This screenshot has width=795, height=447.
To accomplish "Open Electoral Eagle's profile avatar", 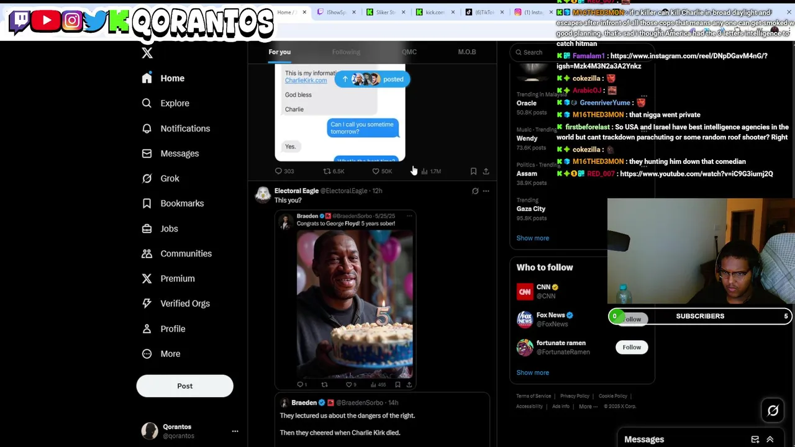I will click(x=263, y=195).
